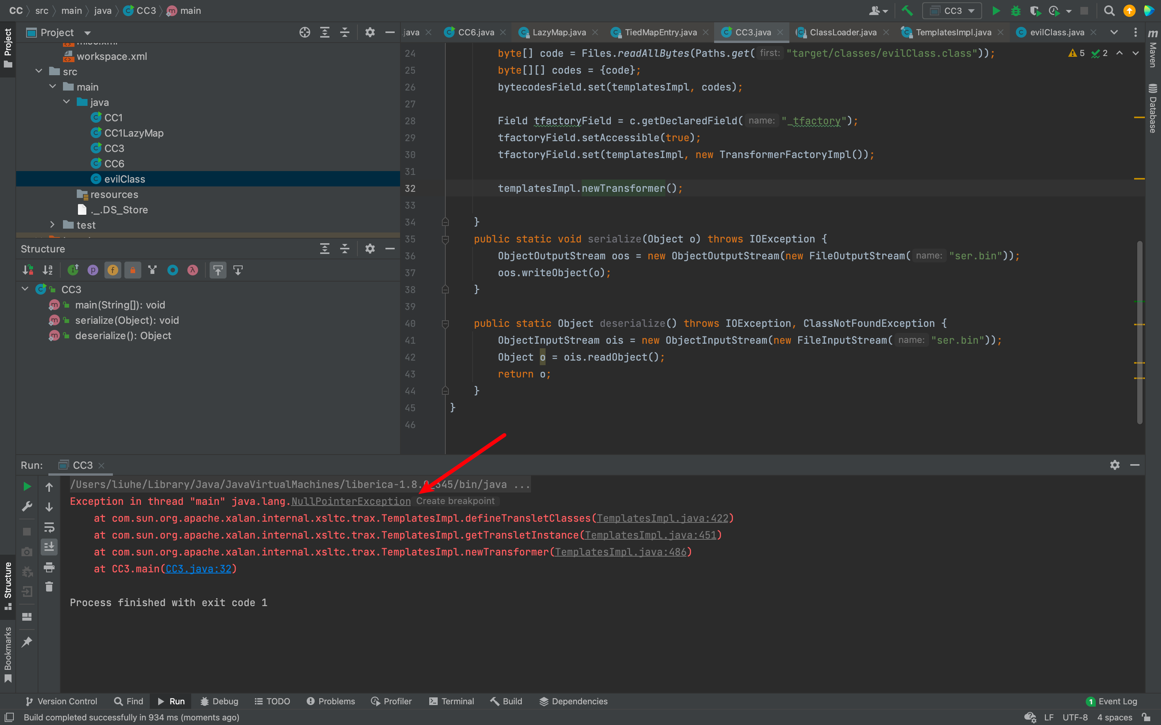The height and width of the screenshot is (725, 1161).
Task: Select CC1LazyMap in project tree
Action: (134, 133)
